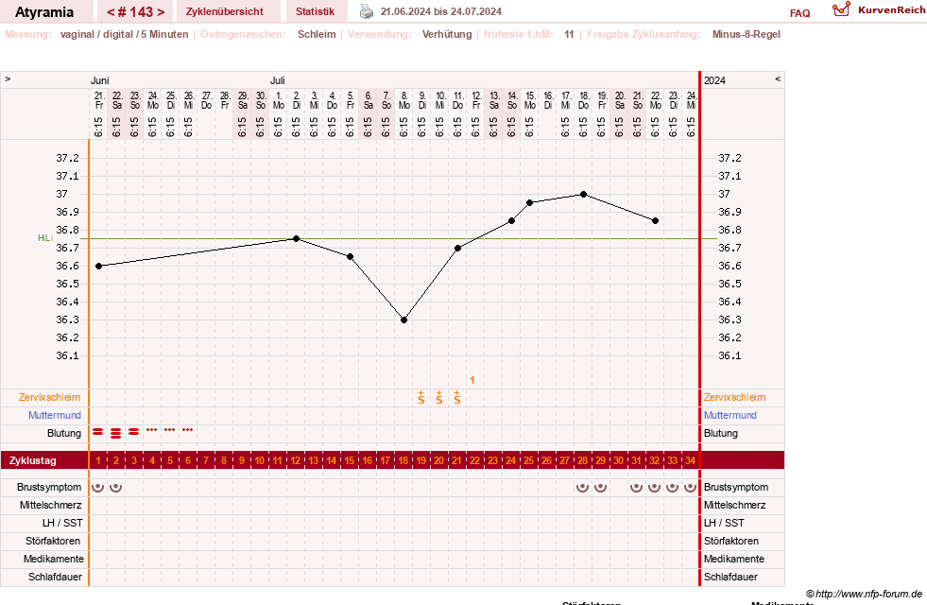Select cycle day 12 in the Zyklustag bar

(296, 460)
